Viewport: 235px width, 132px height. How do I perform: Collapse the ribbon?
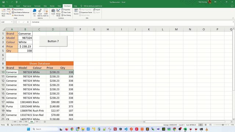(x=233, y=18)
